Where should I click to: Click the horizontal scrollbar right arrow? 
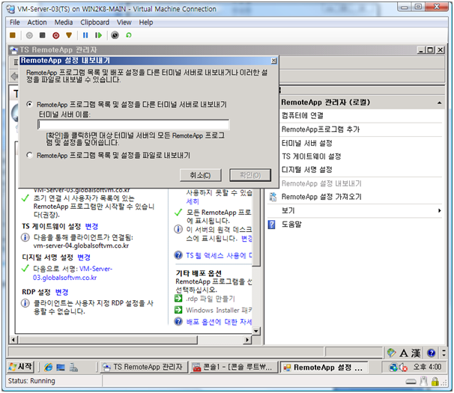[x=247, y=339]
